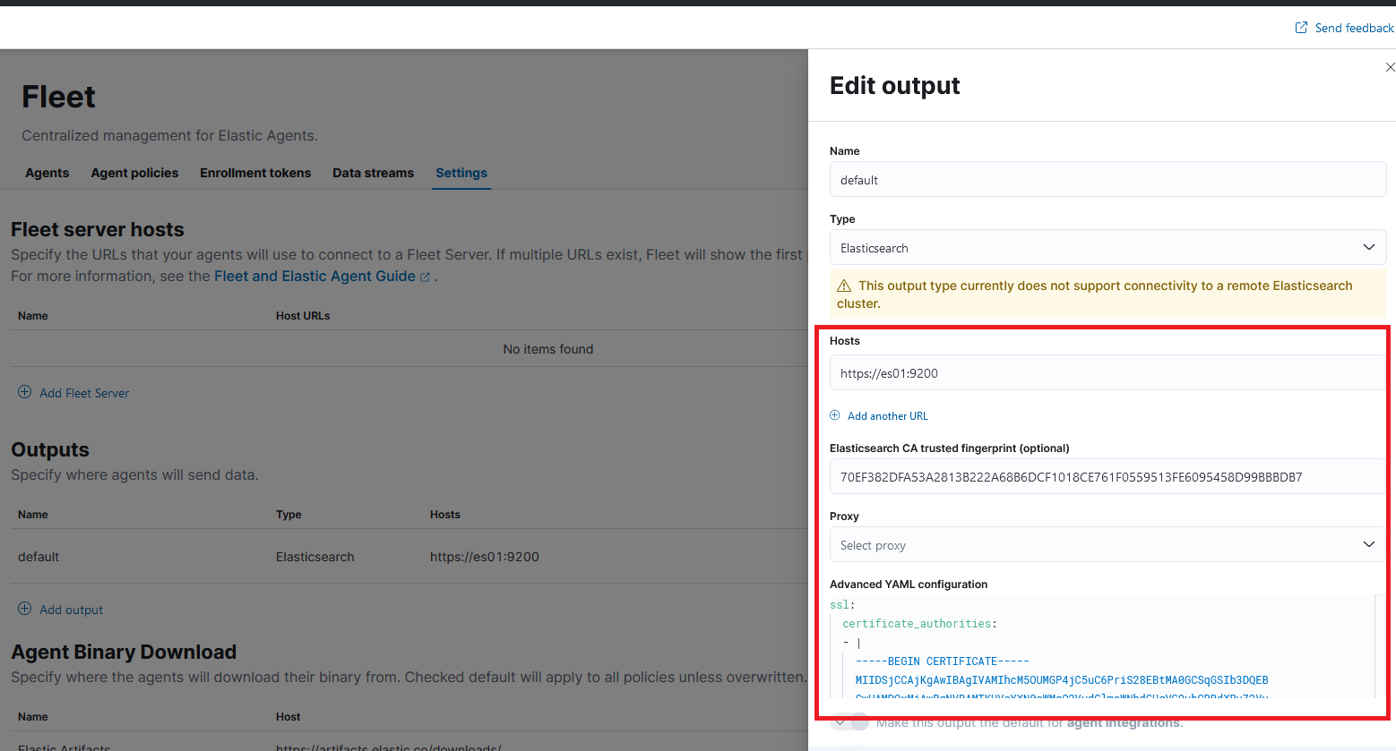The image size is (1396, 751).
Task: Click the Hosts column header in Outputs table
Action: (445, 515)
